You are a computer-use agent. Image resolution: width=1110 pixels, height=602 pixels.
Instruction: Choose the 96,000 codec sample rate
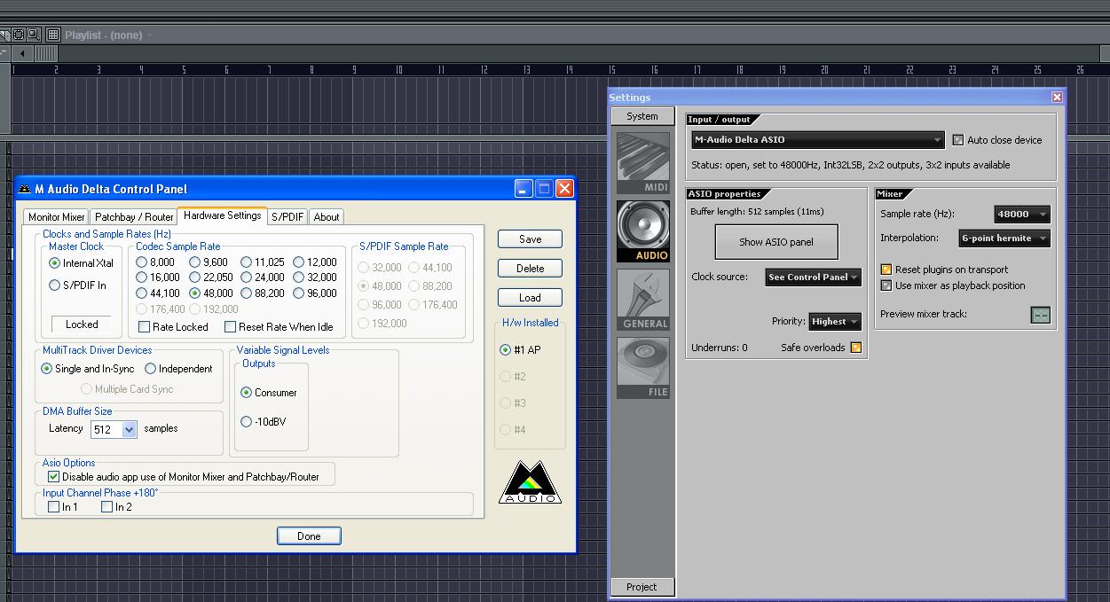(x=315, y=293)
